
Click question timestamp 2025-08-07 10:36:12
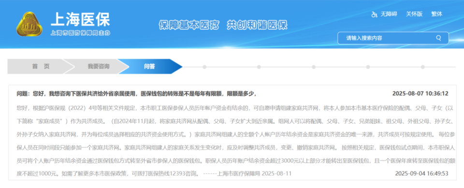click(420, 94)
